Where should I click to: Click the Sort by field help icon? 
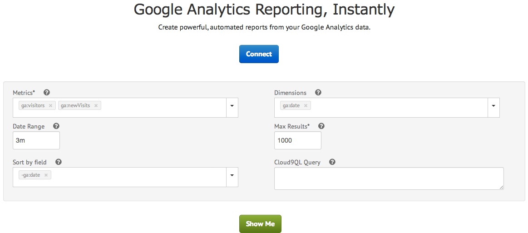[58, 162]
